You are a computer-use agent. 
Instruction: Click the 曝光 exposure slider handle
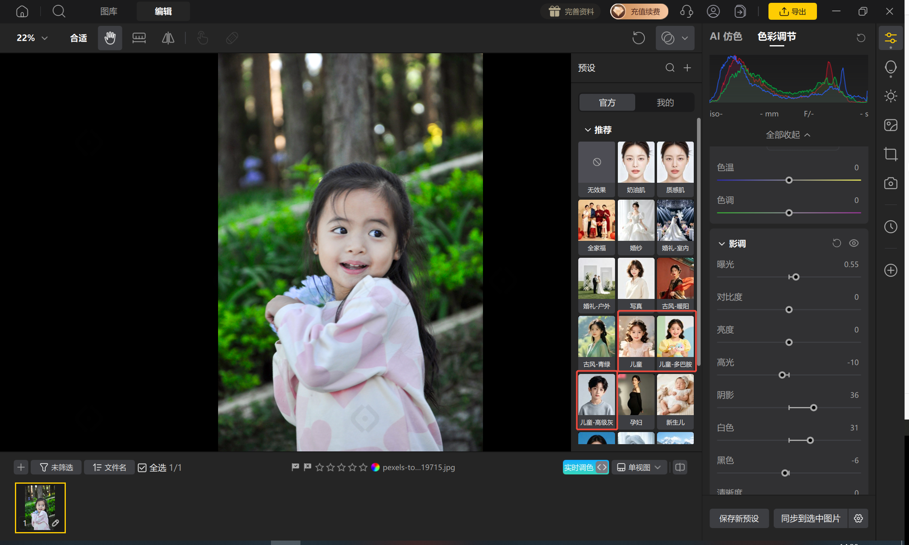[796, 277]
